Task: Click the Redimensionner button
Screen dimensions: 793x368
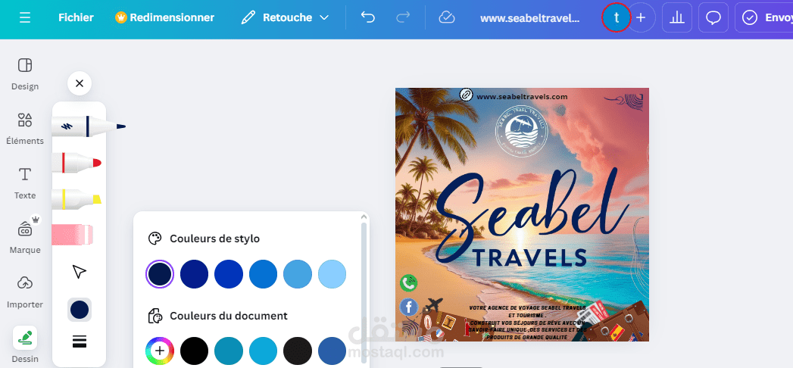Action: pos(165,17)
